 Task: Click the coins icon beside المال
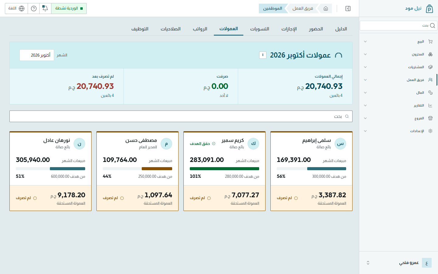(430, 93)
